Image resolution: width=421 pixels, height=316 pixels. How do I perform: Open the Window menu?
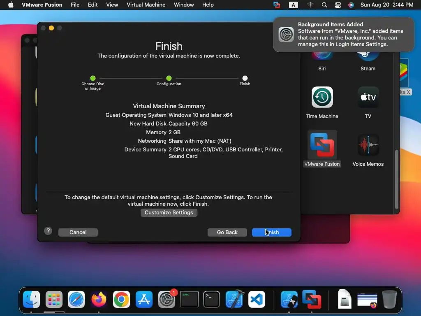(x=184, y=5)
